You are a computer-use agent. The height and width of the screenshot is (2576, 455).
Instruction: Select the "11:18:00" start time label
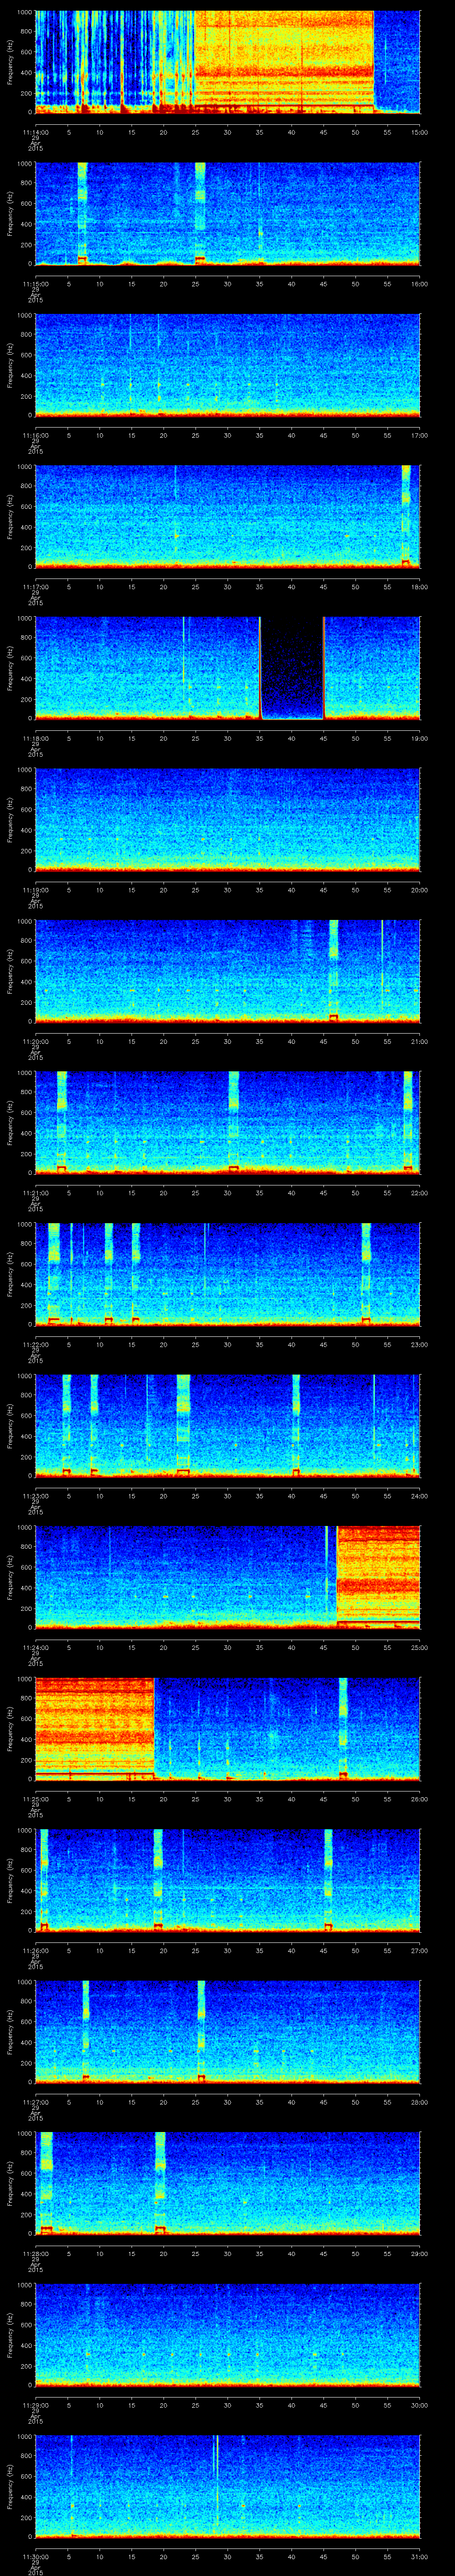coord(35,738)
